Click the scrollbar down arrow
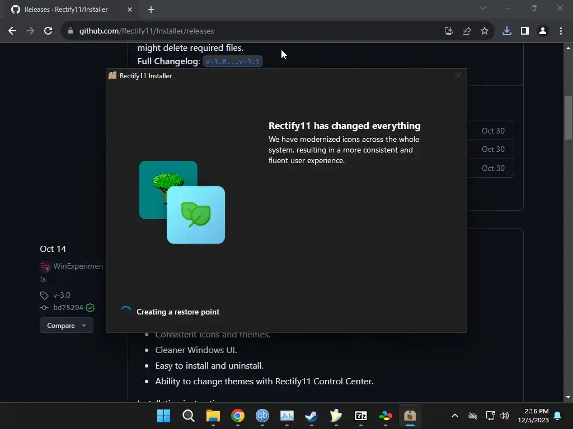This screenshot has width=573, height=429. click(x=568, y=397)
